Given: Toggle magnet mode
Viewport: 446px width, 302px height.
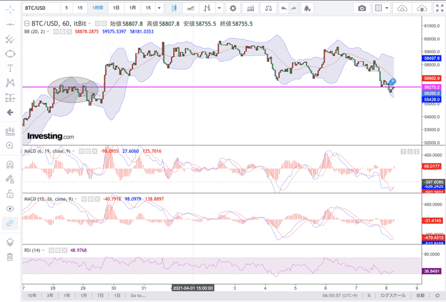Looking at the screenshot, I should (10, 165).
